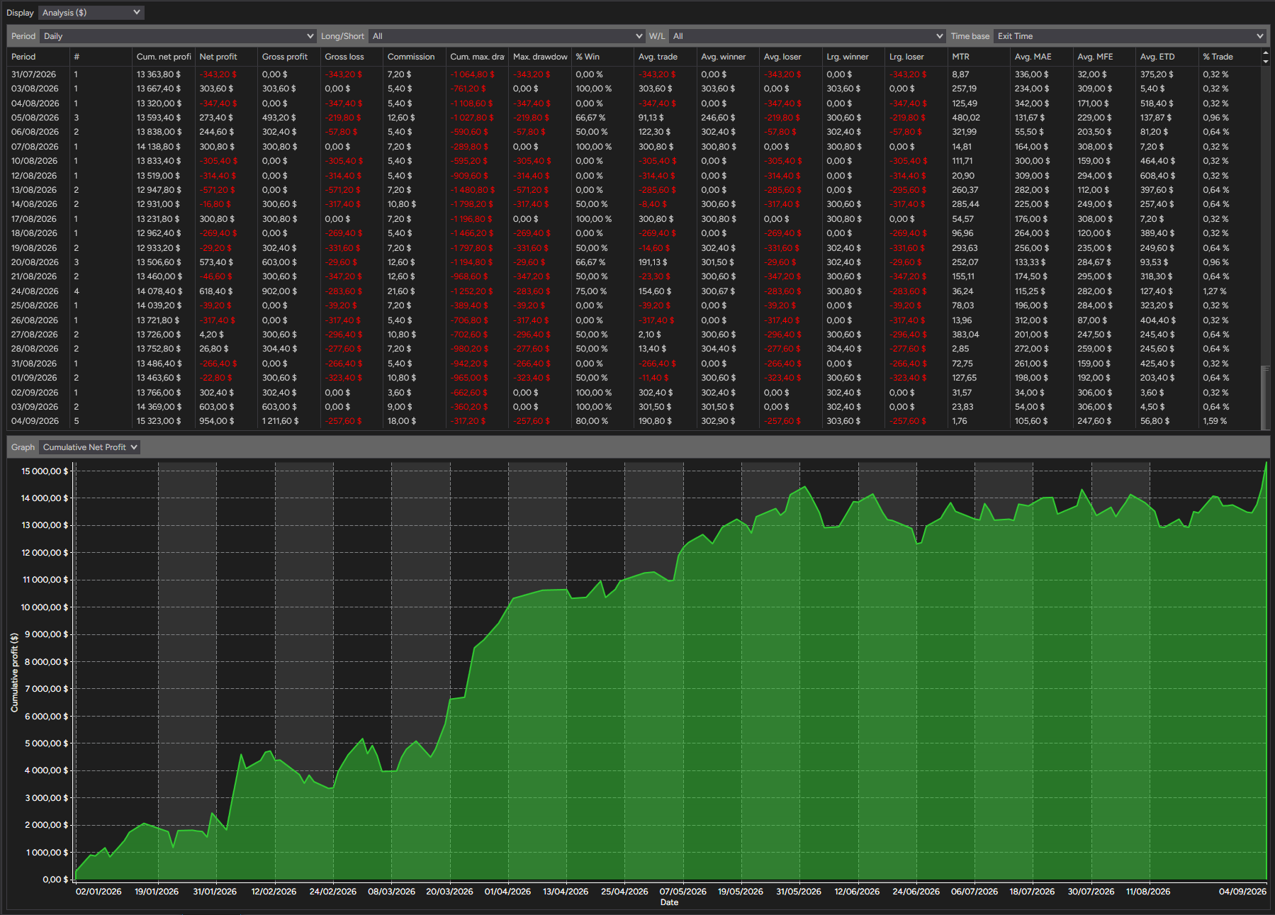Select the 17/08/2026 period row

(x=634, y=219)
